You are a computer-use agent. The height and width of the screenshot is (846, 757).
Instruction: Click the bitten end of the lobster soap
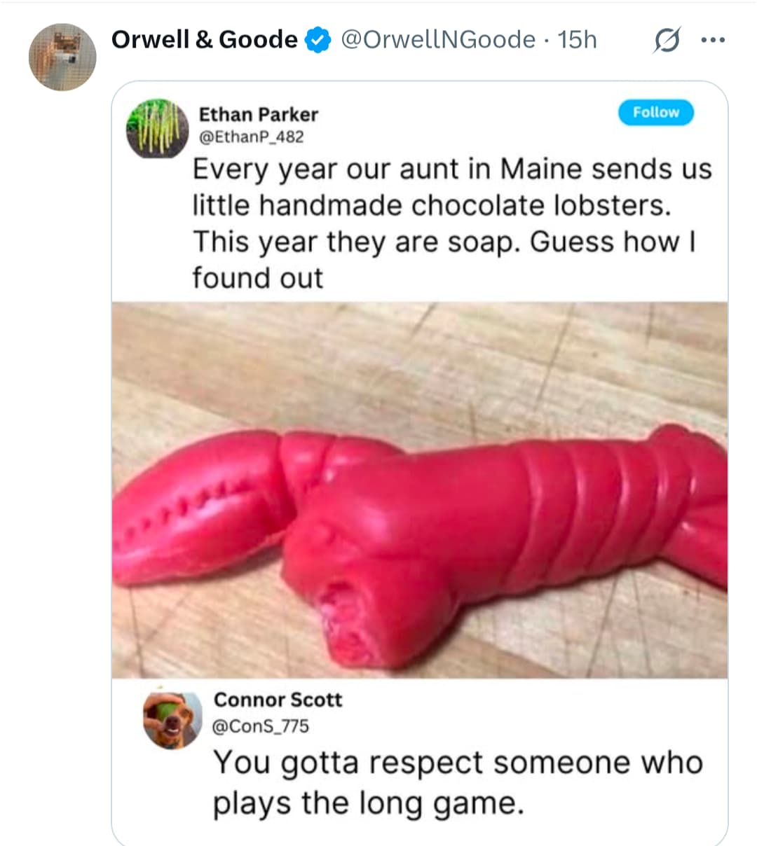point(343,620)
